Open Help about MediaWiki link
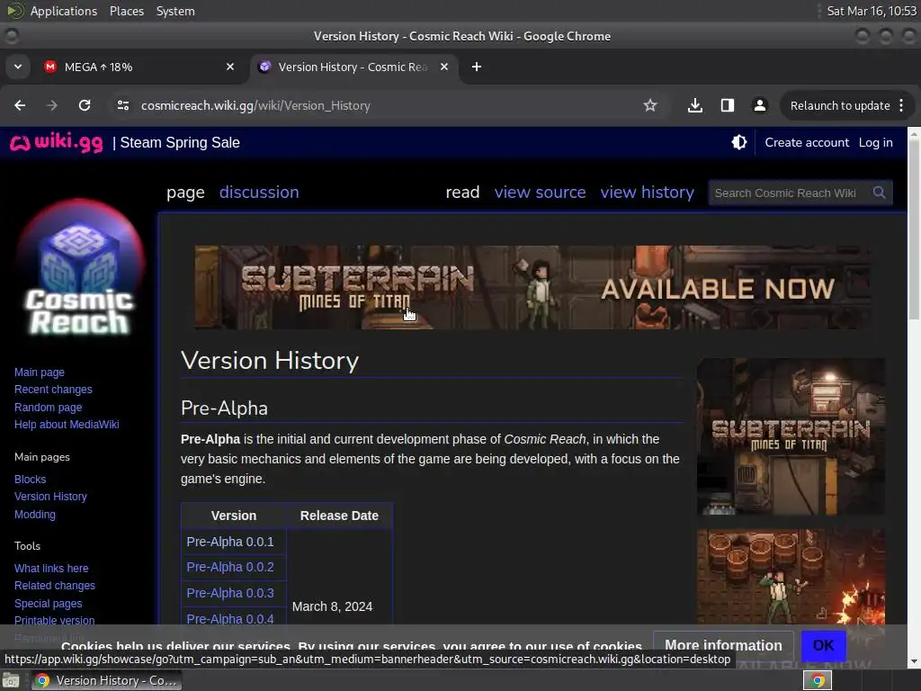Viewport: 921px width, 691px height. tap(67, 425)
